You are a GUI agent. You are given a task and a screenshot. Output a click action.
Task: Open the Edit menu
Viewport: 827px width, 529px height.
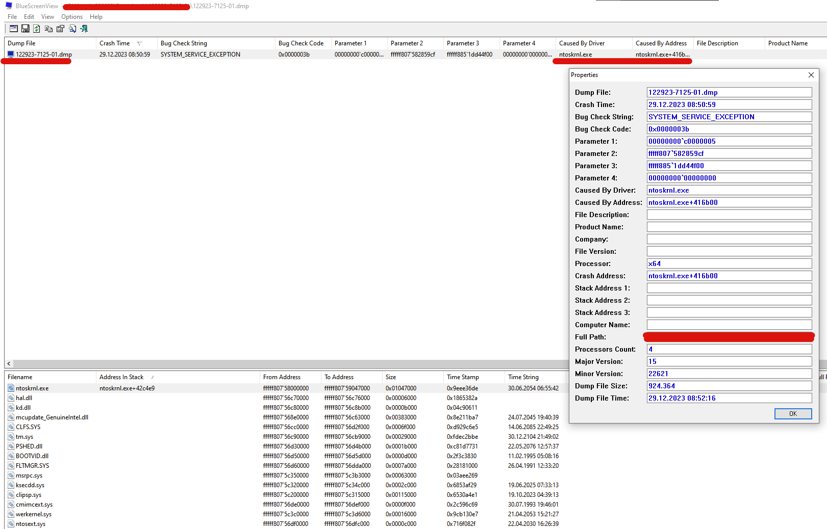pos(29,17)
